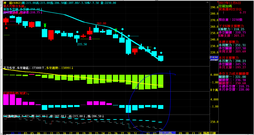The width and height of the screenshot is (254, 135).
Task: Click the 多空關鍵：227.50 line
Action: [x=232, y=48]
